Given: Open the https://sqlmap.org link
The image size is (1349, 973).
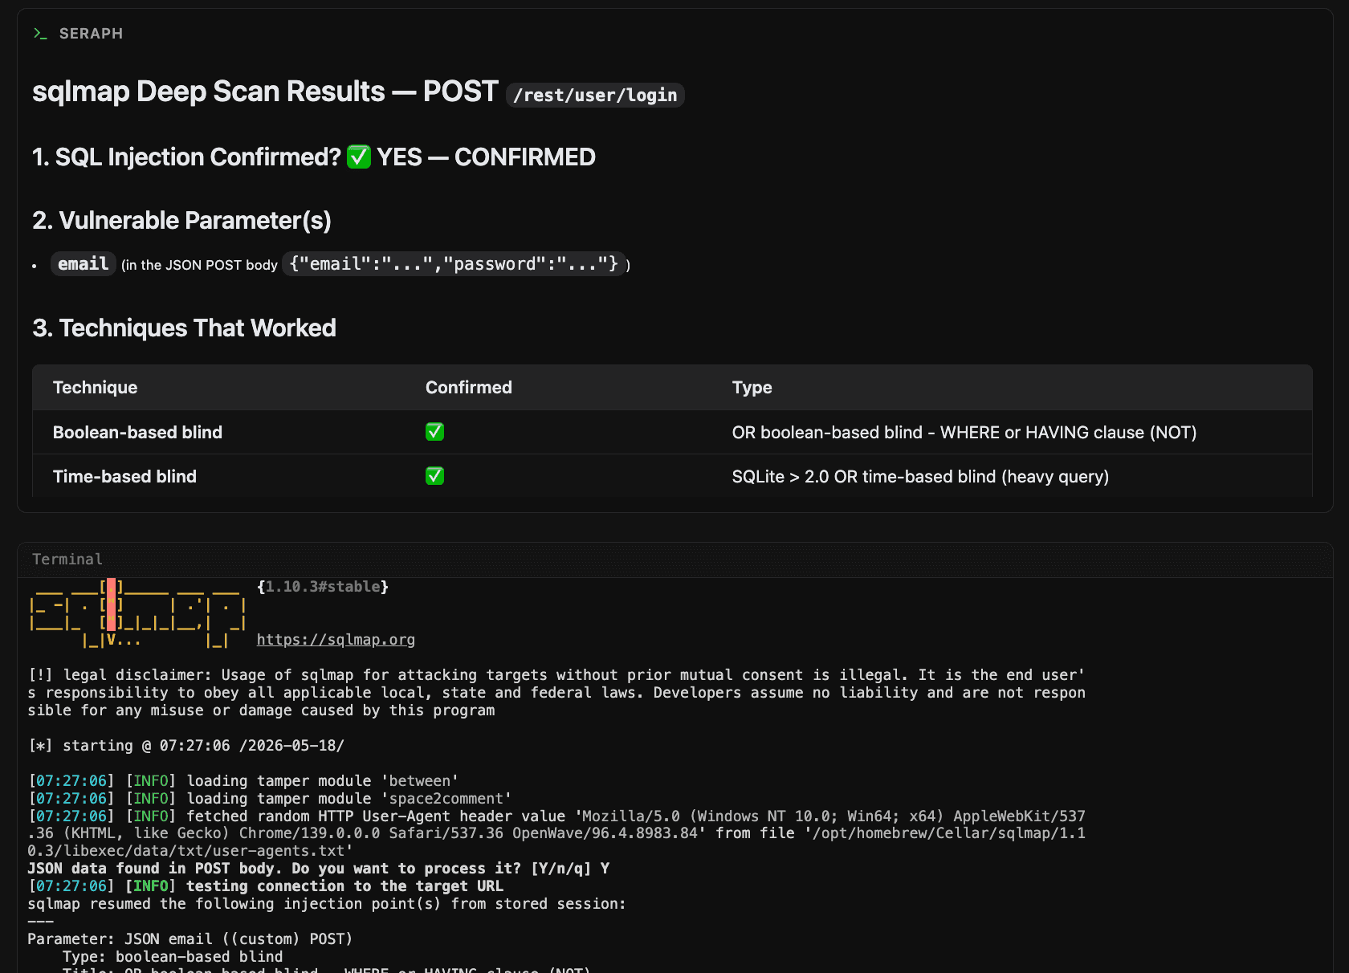Looking at the screenshot, I should (336, 640).
